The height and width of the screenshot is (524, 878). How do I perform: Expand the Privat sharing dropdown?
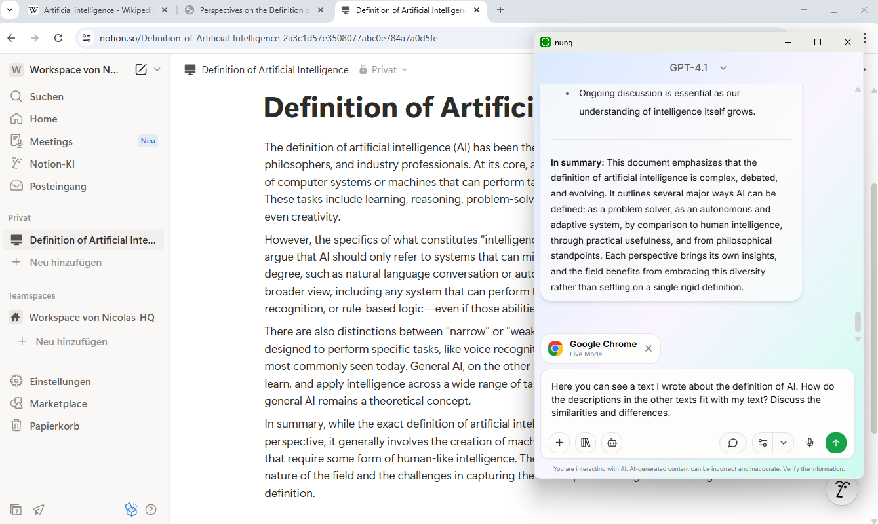(x=384, y=70)
